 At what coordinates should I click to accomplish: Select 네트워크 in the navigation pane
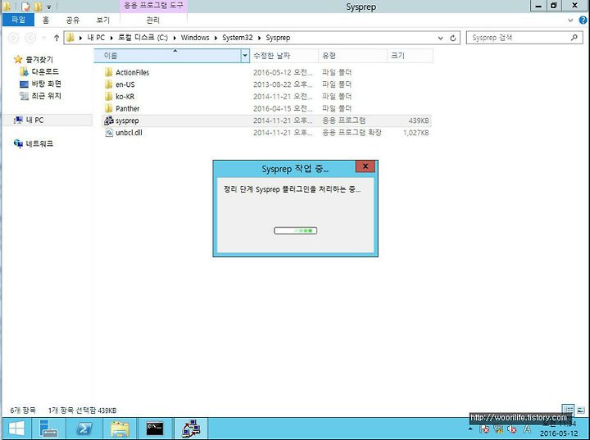(x=34, y=143)
